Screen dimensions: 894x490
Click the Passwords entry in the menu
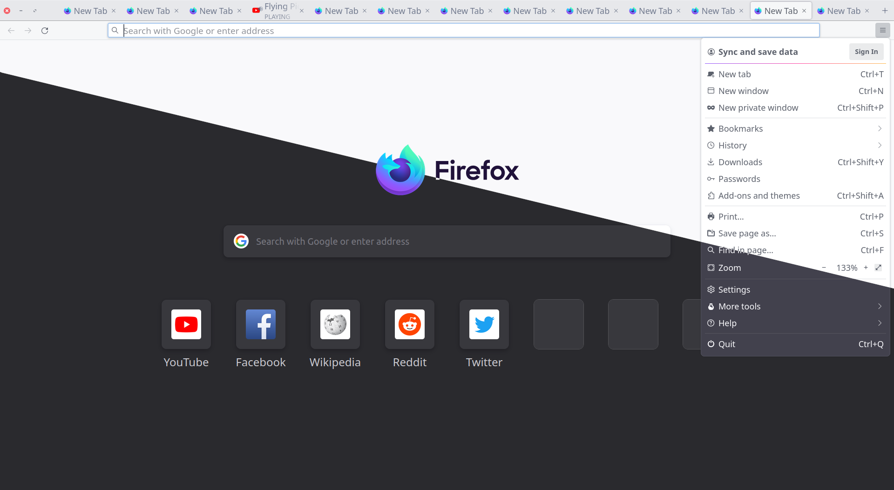[x=740, y=179]
